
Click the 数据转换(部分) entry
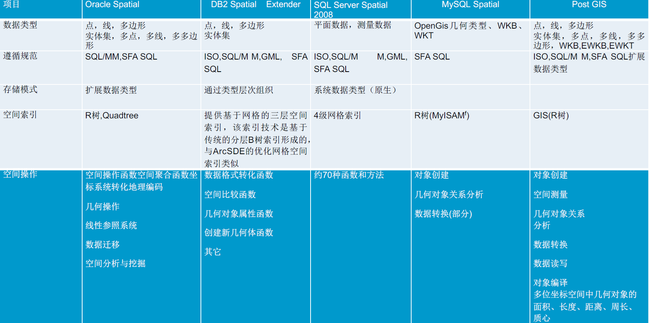[x=443, y=214]
